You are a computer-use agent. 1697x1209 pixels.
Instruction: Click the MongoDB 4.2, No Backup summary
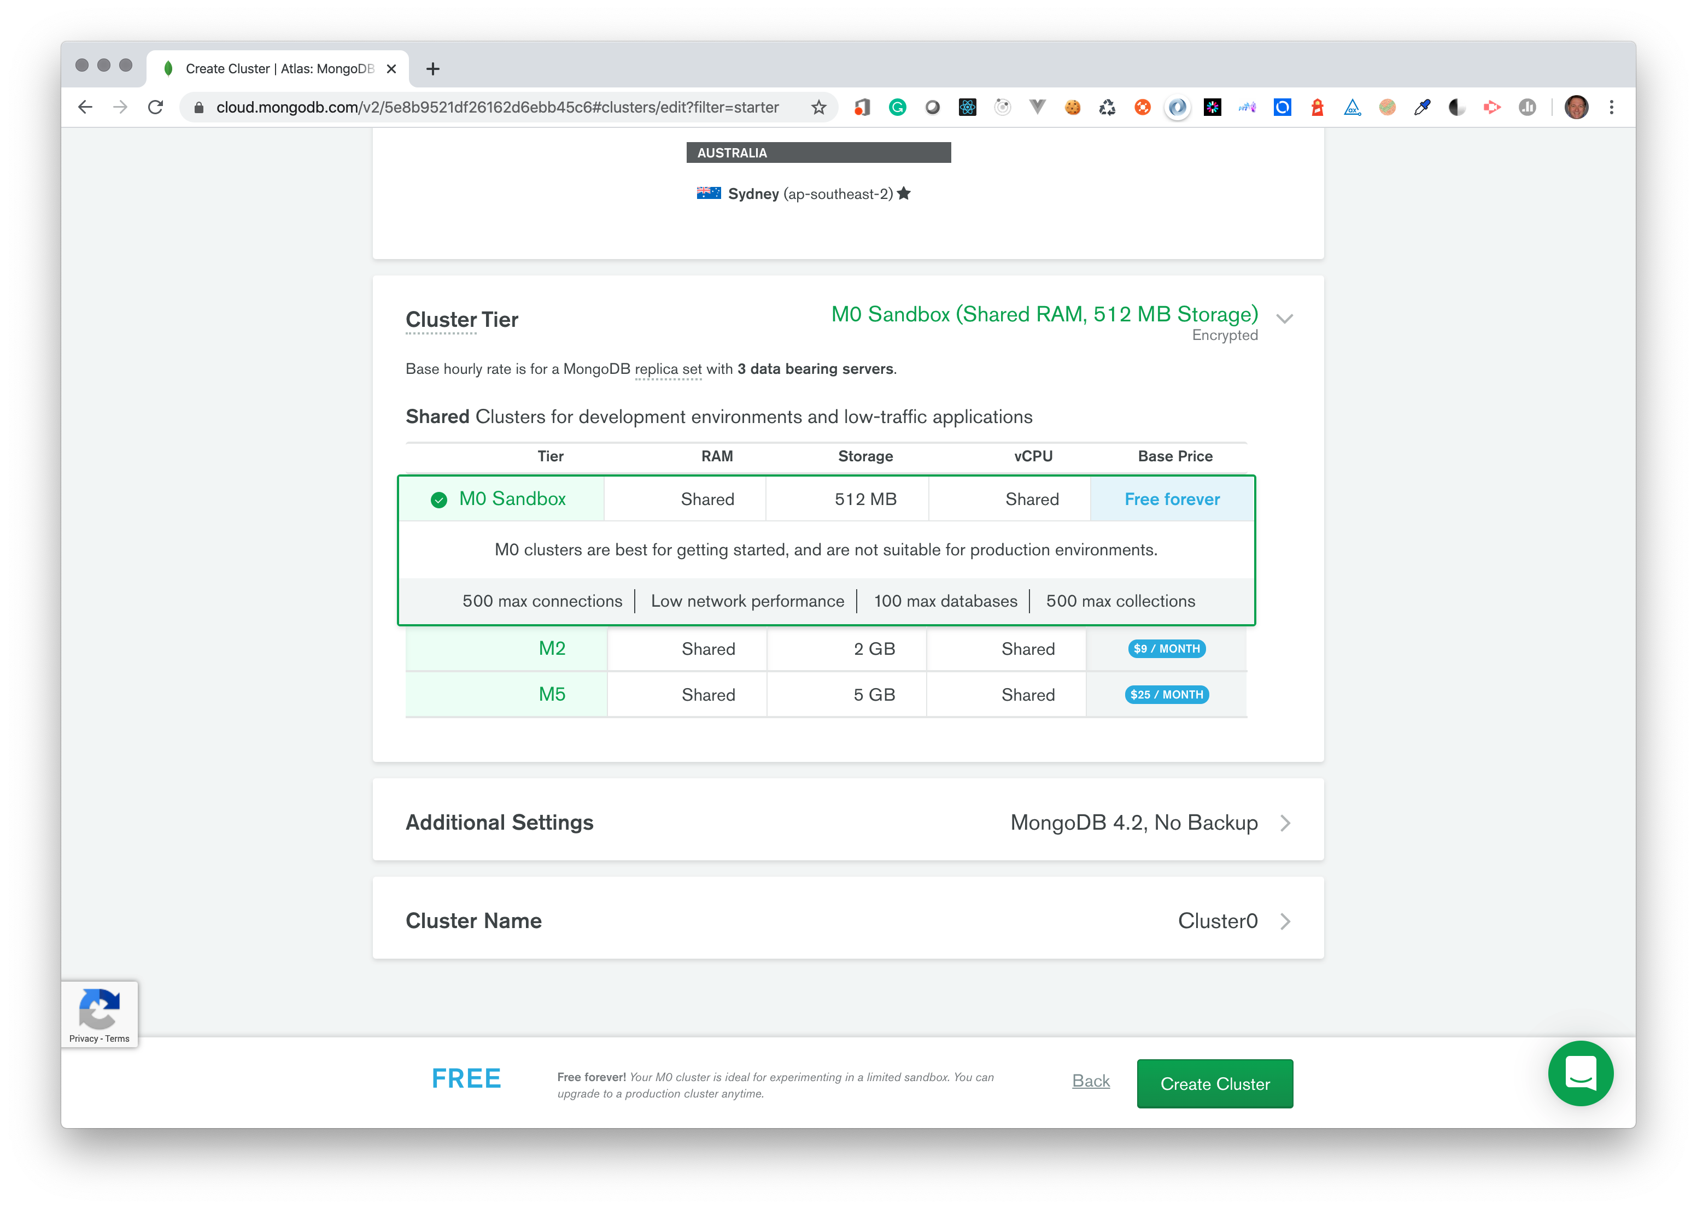click(x=1133, y=822)
